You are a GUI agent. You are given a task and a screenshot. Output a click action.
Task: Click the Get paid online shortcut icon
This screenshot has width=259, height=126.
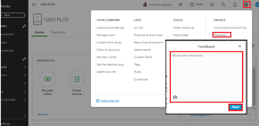click(x=47, y=79)
